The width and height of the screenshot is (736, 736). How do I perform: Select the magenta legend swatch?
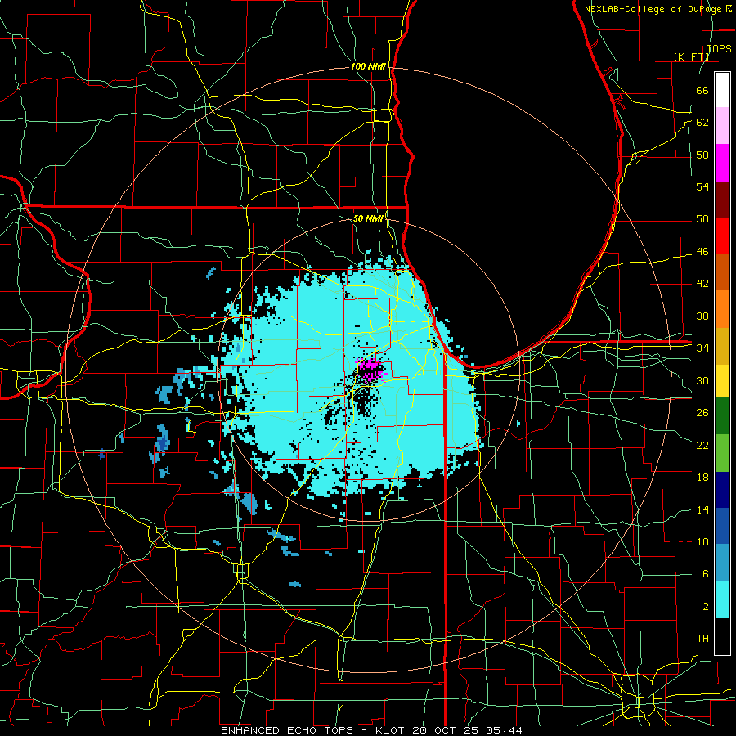(722, 163)
